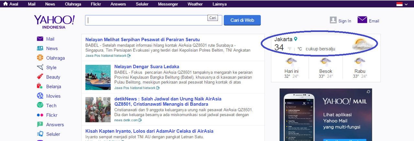Click the family thumbnail for detikNews story

tap(98, 109)
